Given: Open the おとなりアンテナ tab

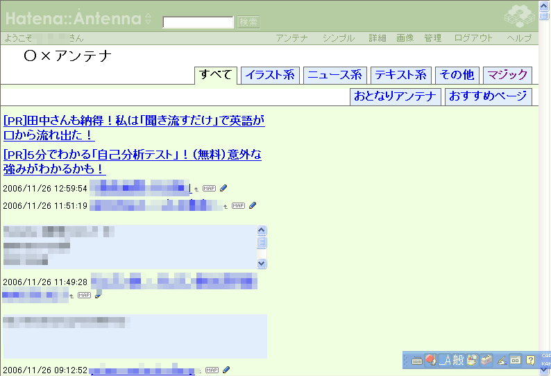Looking at the screenshot, I should (395, 96).
